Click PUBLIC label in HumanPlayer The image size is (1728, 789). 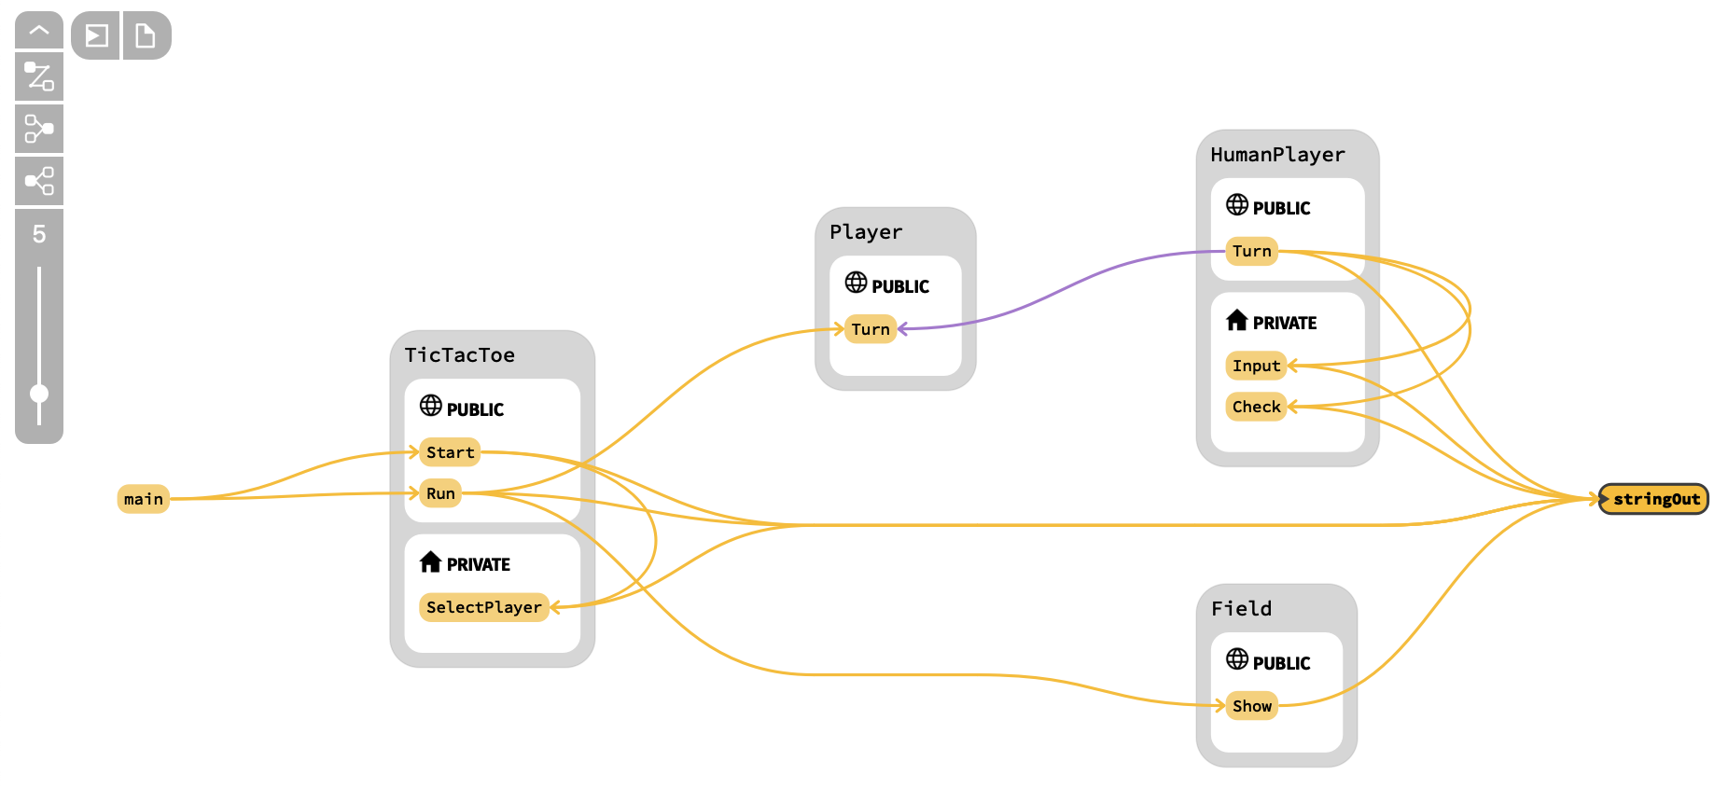point(1281,209)
